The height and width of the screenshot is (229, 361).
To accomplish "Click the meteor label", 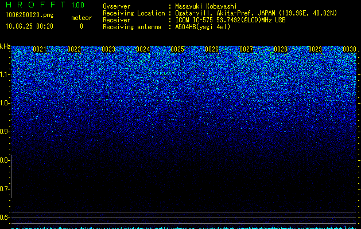I will point(81,18).
